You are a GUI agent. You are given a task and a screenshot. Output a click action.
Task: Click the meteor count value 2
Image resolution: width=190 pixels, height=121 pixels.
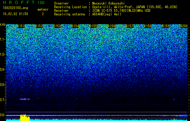43,14
